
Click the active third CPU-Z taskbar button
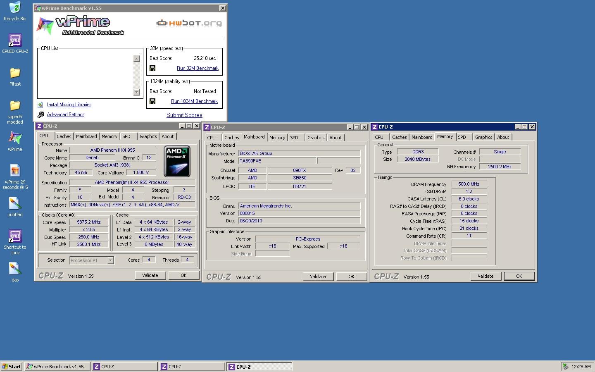pos(259,367)
